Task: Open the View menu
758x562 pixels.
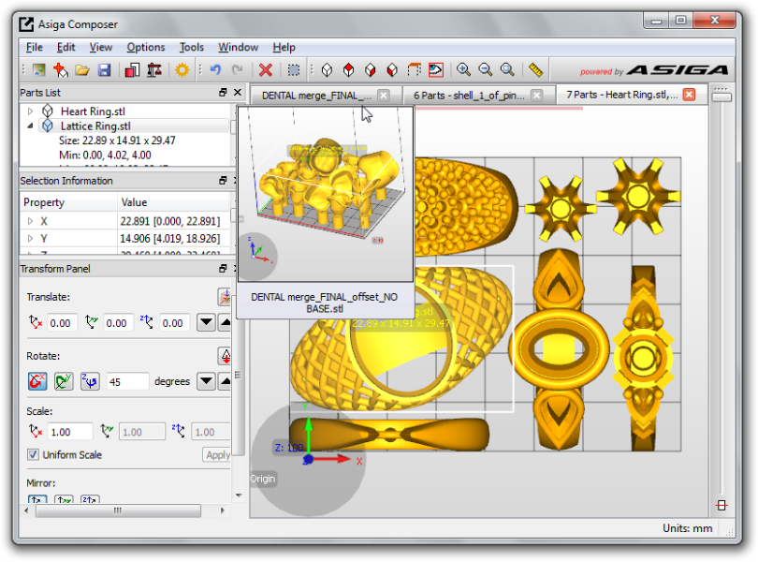Action: coord(100,47)
